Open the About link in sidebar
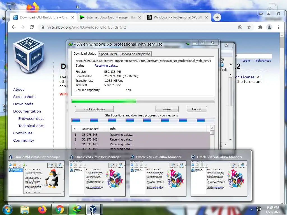This screenshot has height=215, width=287. [x=18, y=89]
